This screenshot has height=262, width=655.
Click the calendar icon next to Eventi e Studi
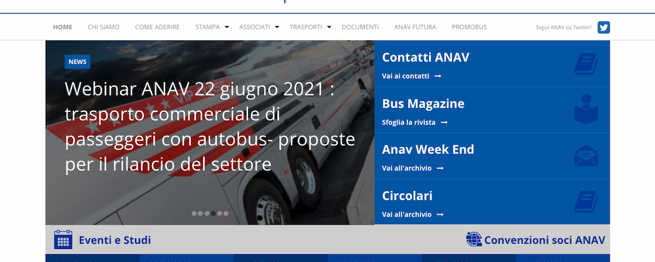[x=63, y=240]
